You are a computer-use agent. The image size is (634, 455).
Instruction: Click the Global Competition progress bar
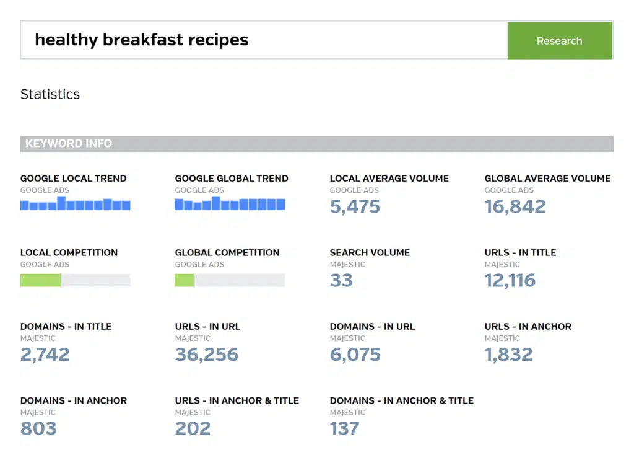230,280
